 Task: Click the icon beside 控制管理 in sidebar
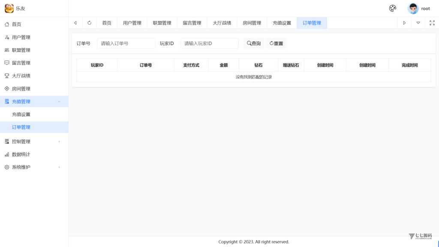click(x=7, y=142)
